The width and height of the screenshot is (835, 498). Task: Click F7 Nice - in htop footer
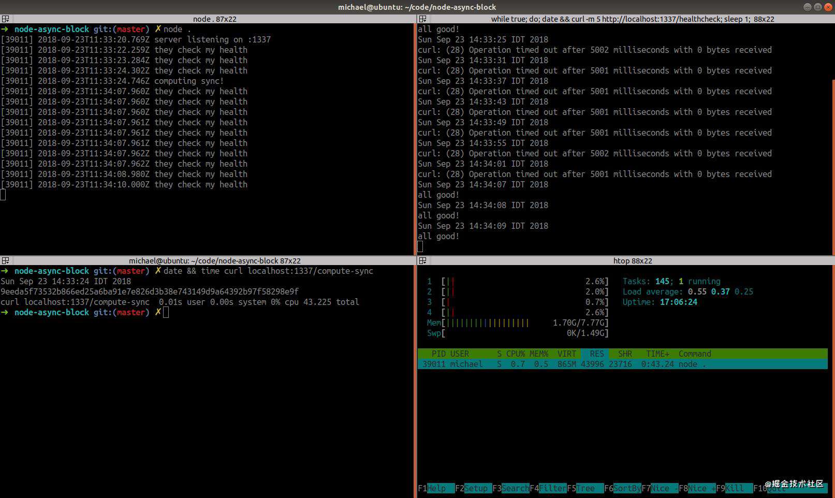[660, 488]
